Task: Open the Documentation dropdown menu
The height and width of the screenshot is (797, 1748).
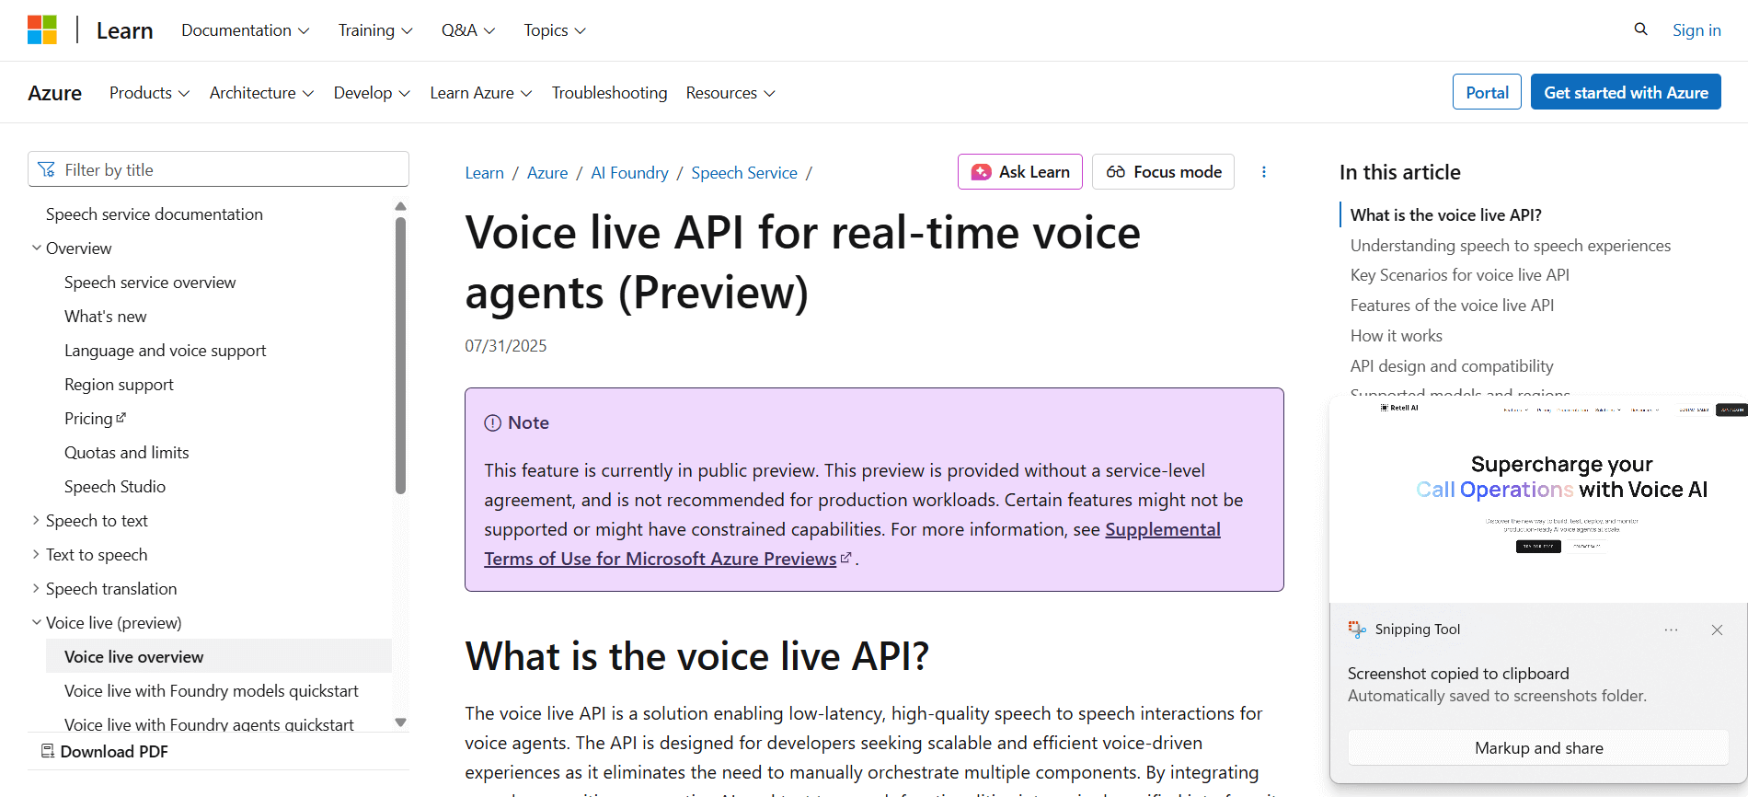Action: 246,30
